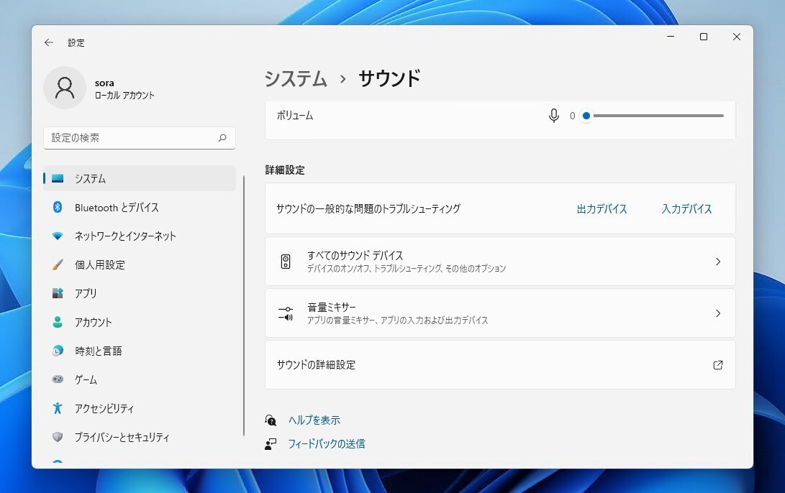Open アクセシビリティ settings

tap(139, 408)
